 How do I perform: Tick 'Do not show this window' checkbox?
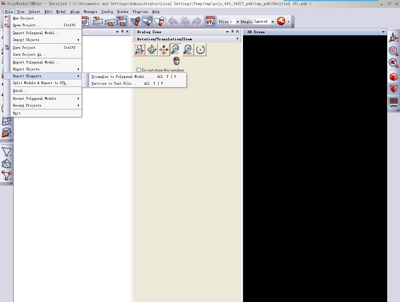[139, 70]
